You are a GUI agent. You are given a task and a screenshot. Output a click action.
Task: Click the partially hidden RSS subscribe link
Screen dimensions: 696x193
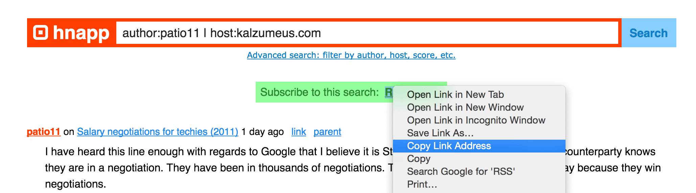(x=389, y=92)
